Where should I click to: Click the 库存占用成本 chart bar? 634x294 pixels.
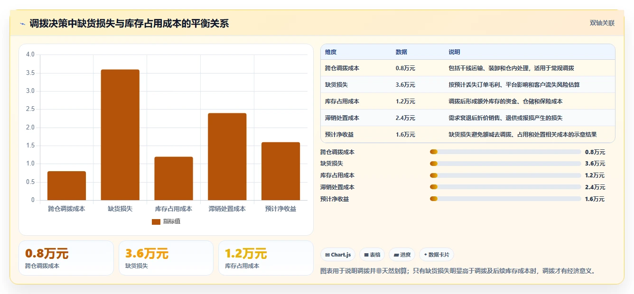(x=173, y=178)
